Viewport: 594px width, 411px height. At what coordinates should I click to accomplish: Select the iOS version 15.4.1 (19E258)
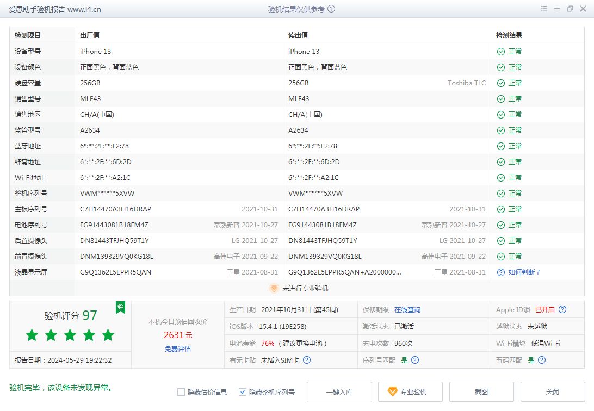[283, 326]
